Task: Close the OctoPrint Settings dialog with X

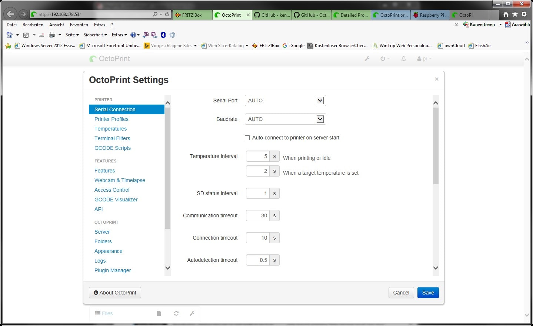Action: click(x=437, y=79)
